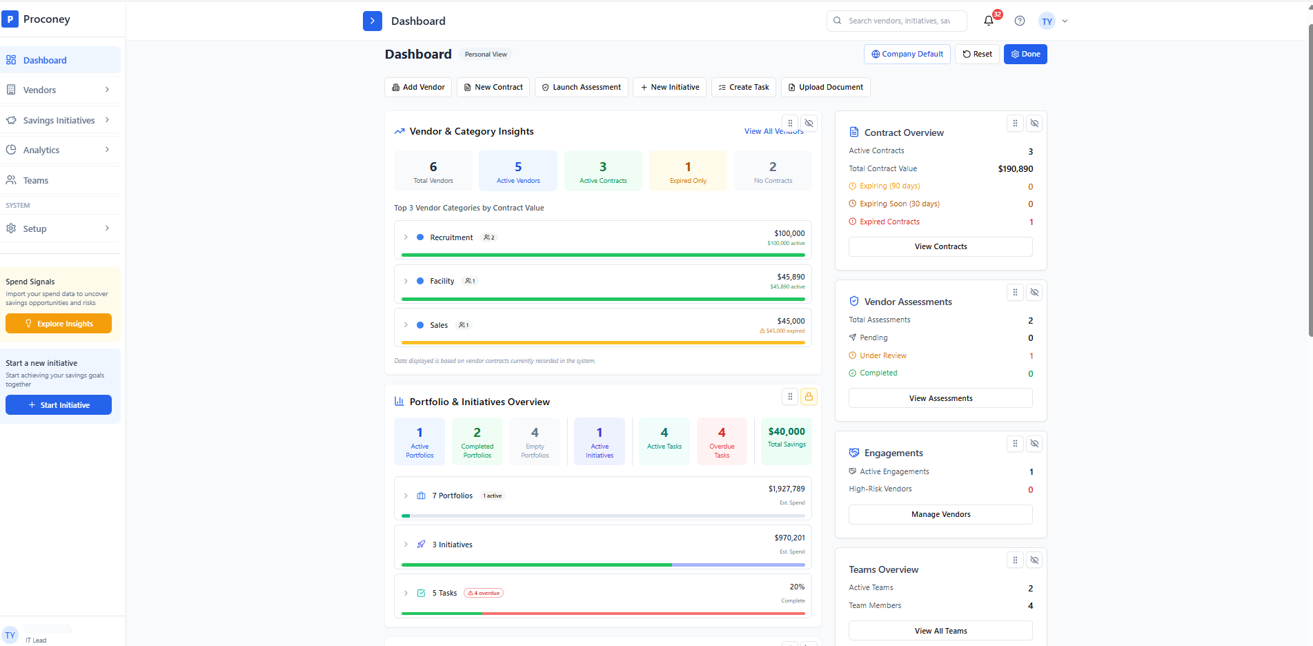Click the View Contracts button

pyautogui.click(x=940, y=246)
